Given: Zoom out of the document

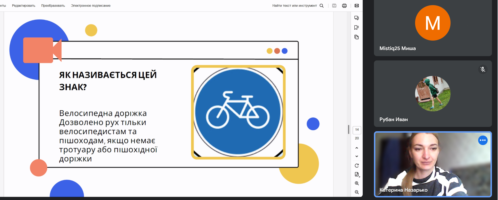Looking at the screenshot, I should click(x=357, y=192).
